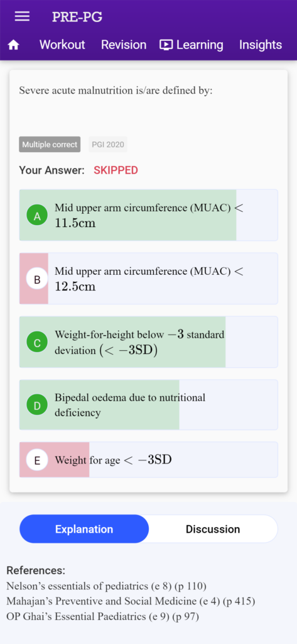Go to home via house icon
Image resolution: width=297 pixels, height=644 pixels.
(14, 45)
